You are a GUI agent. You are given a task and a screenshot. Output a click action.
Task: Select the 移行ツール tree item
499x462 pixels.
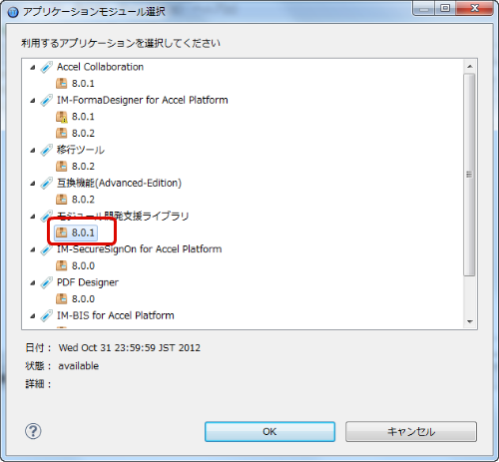pos(81,150)
